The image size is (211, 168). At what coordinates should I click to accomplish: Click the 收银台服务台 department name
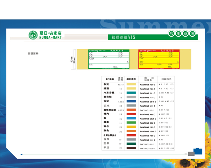110,135
